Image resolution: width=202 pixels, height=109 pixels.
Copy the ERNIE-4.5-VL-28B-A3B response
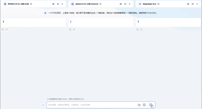(3, 30)
